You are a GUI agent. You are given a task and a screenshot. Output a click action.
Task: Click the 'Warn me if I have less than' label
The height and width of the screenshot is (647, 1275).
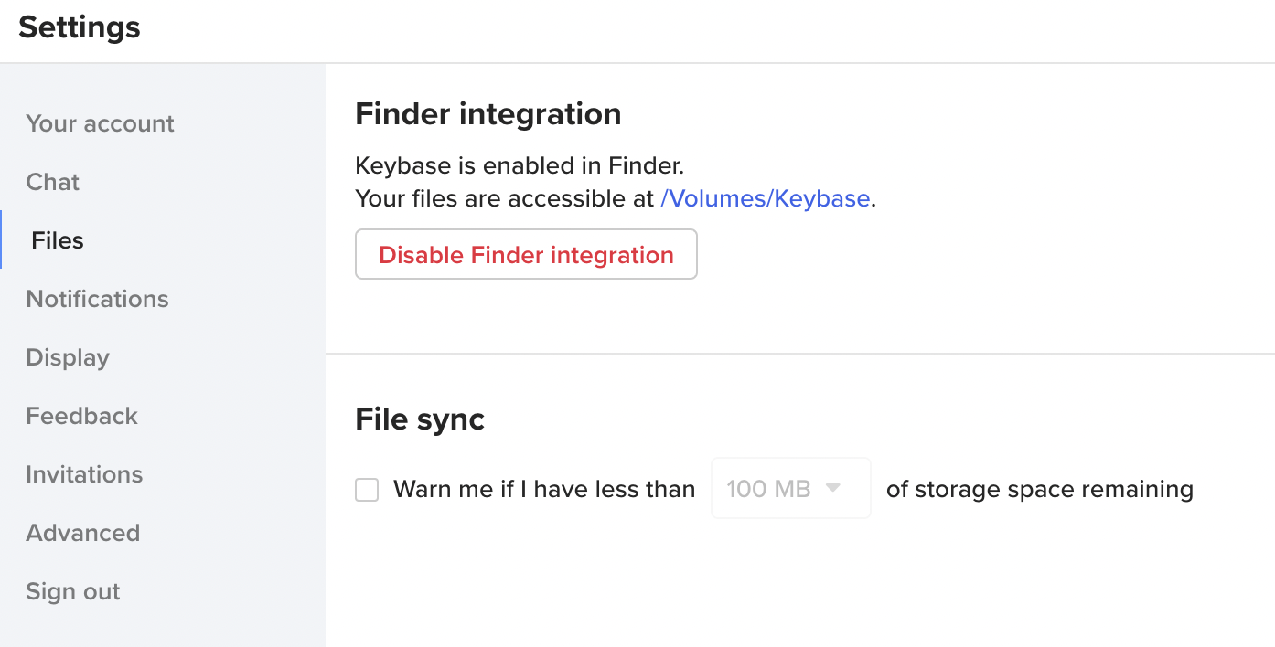tap(544, 490)
